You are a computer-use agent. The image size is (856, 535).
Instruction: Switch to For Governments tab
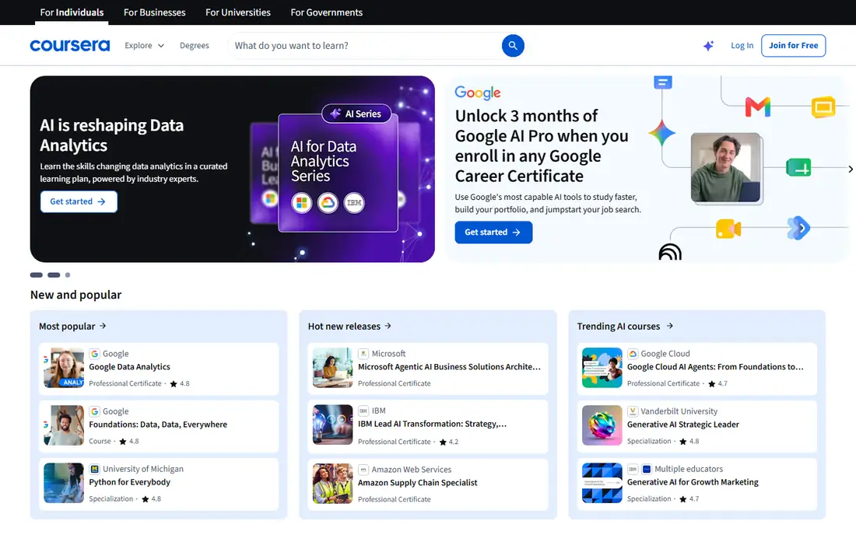pos(327,12)
